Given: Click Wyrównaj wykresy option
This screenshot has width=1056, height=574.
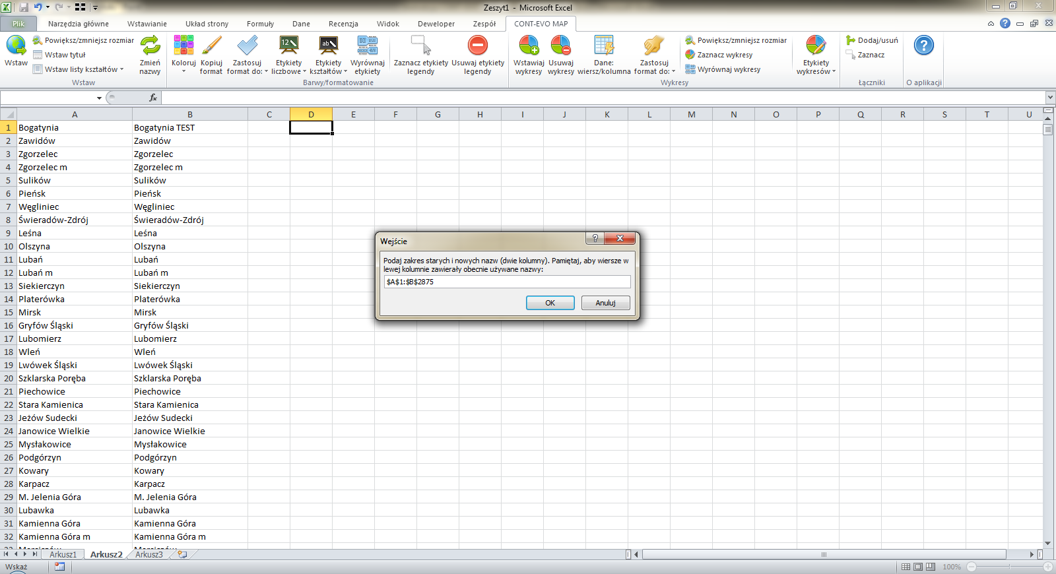Looking at the screenshot, I should click(723, 69).
